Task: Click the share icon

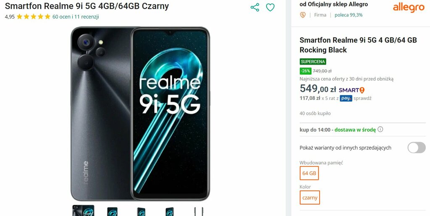Action: (x=255, y=8)
